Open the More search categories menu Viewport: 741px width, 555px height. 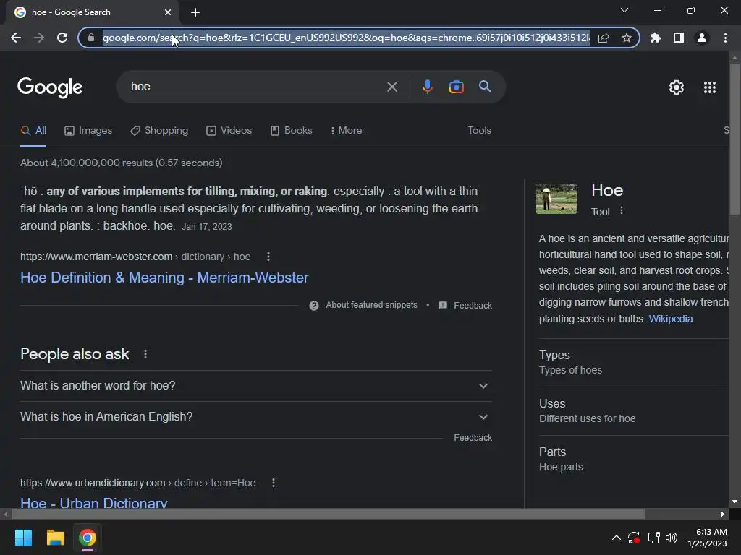point(347,131)
